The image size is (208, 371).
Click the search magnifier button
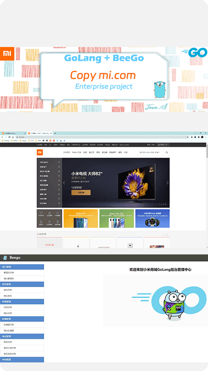166,153
